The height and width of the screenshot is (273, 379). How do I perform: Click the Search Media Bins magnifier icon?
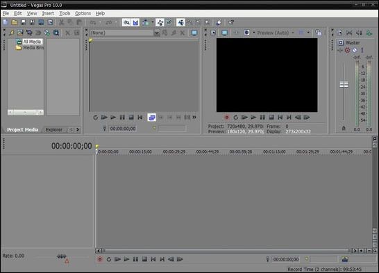click(56, 33)
